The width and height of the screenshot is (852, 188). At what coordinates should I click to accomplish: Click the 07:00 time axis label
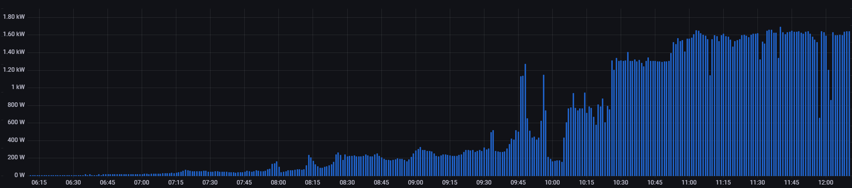[x=142, y=183]
